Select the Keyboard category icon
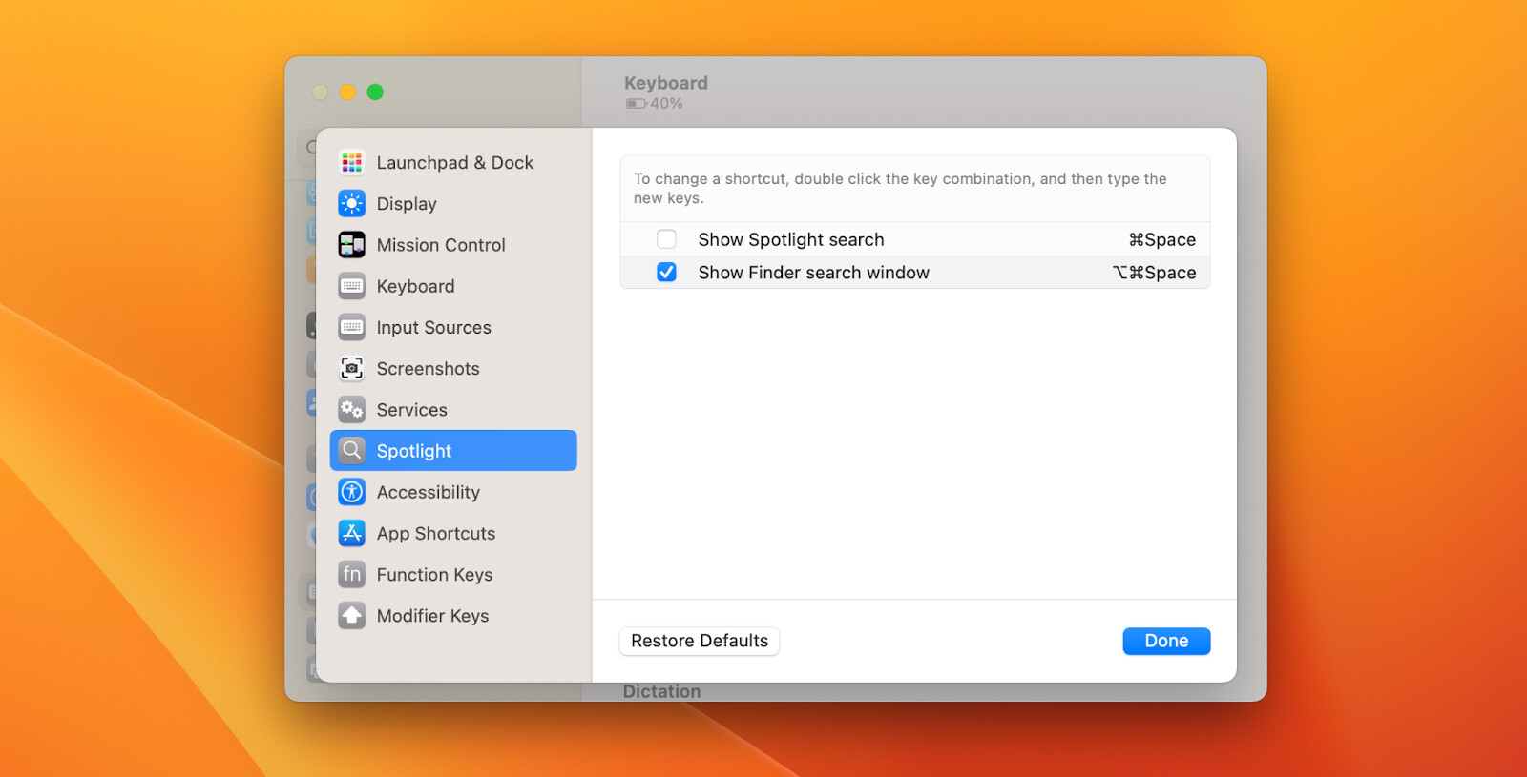1527x777 pixels. click(351, 286)
